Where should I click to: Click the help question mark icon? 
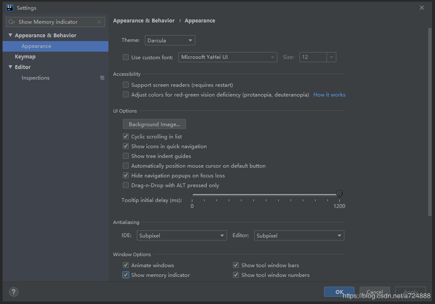click(14, 292)
